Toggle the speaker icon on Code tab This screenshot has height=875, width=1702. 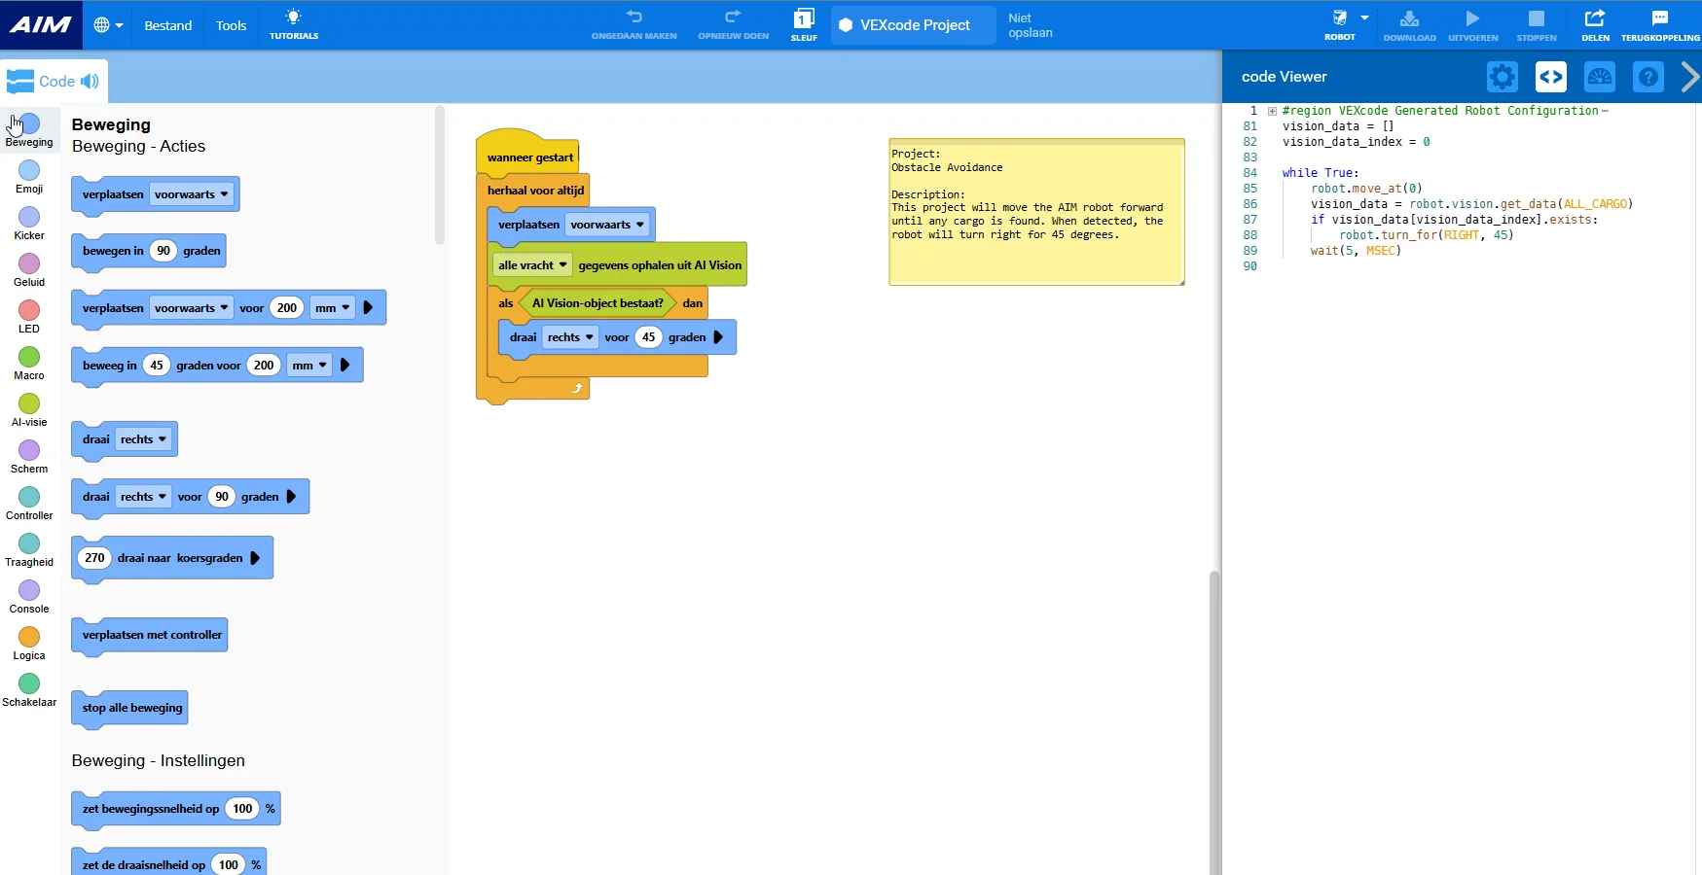pyautogui.click(x=90, y=82)
